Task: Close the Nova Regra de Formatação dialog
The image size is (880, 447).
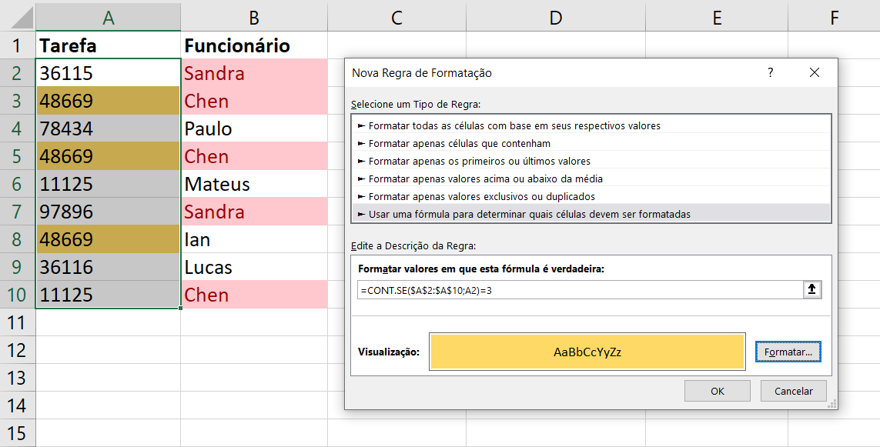Action: click(815, 72)
